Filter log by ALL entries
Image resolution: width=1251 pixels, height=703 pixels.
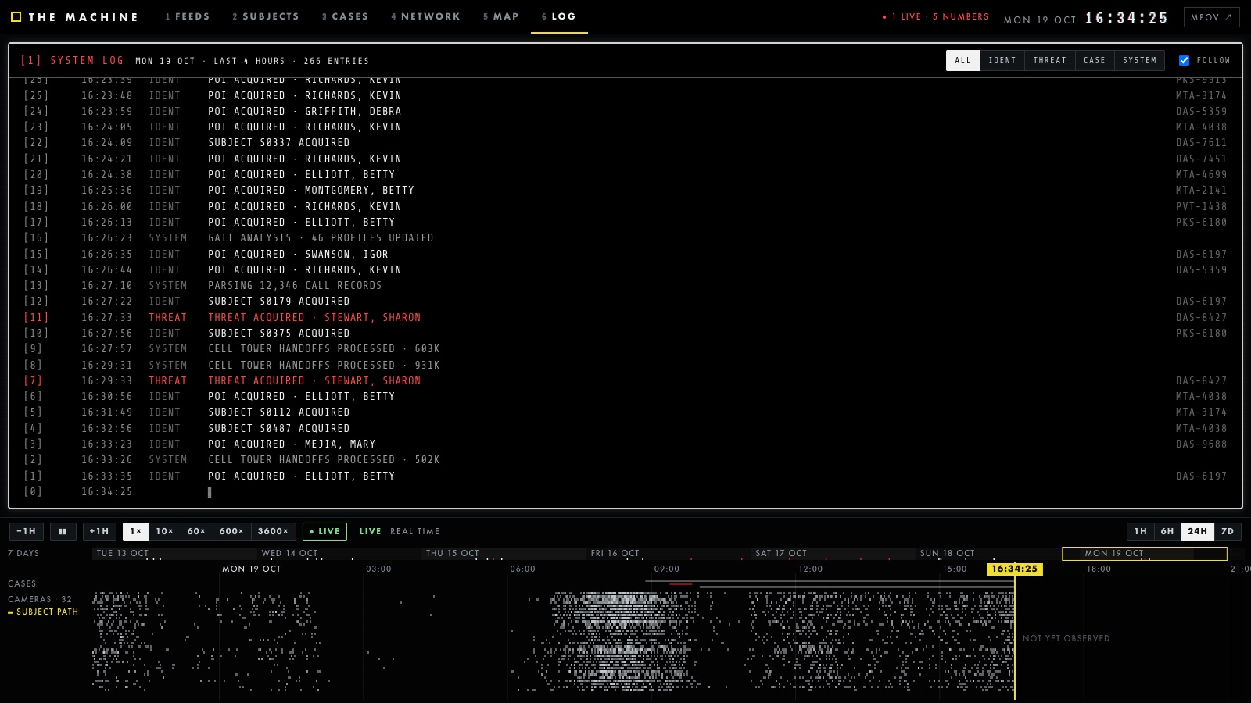click(962, 60)
